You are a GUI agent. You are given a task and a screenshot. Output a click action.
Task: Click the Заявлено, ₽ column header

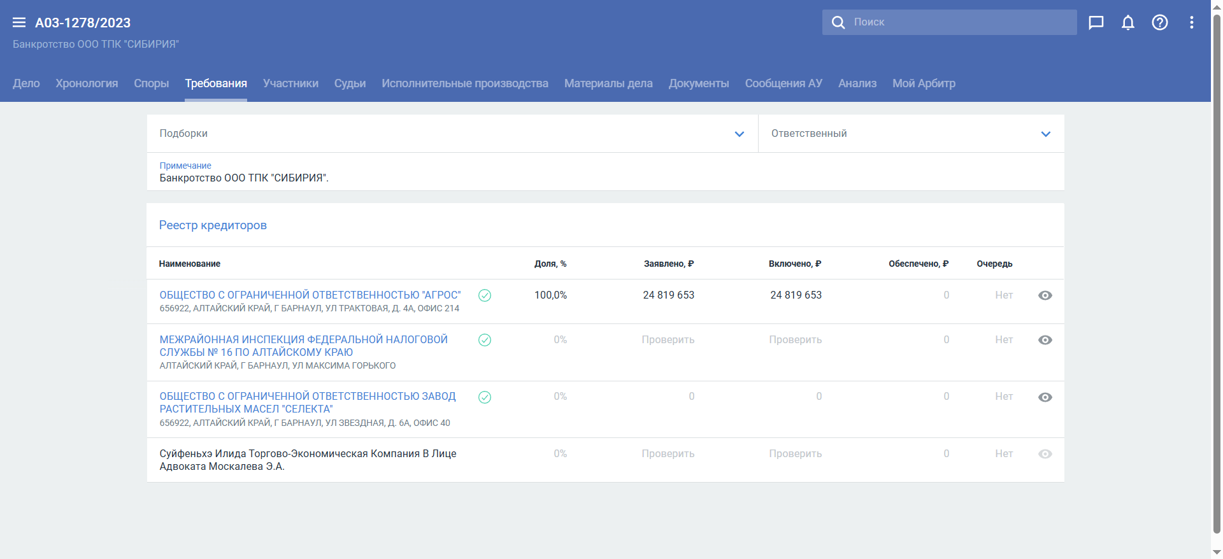(x=669, y=264)
